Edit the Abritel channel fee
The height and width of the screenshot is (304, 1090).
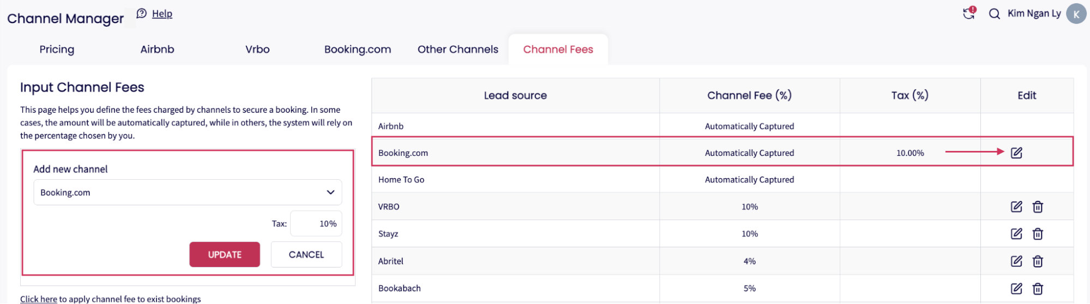click(1016, 261)
